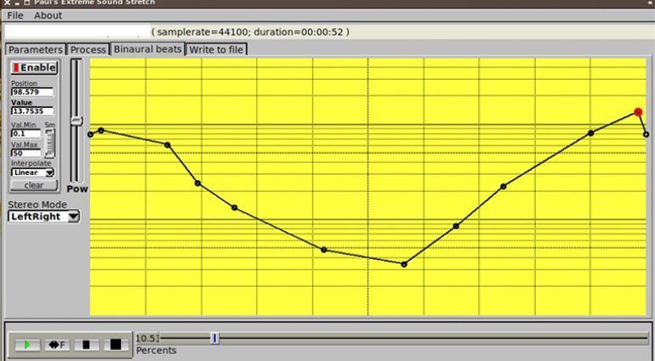Screen dimensions: 655x361
Task: Click the Pow vertical slider handle
Action: 77,121
